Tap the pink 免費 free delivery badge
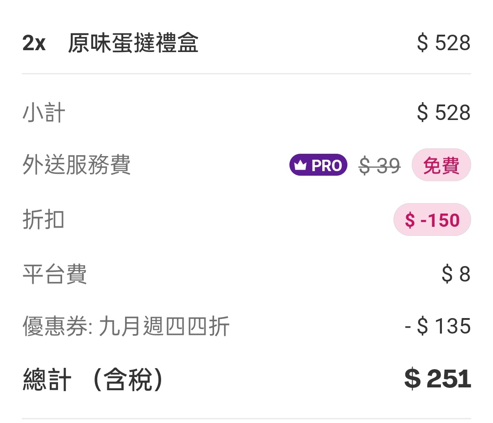The height and width of the screenshot is (423, 493). pos(441,166)
